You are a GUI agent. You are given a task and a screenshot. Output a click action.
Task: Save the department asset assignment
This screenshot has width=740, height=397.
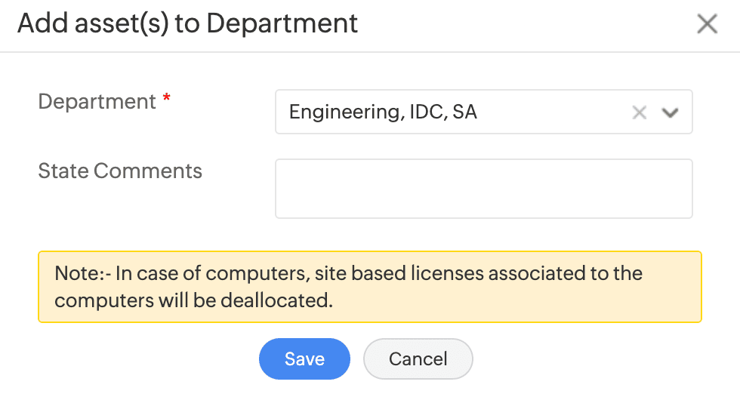304,359
